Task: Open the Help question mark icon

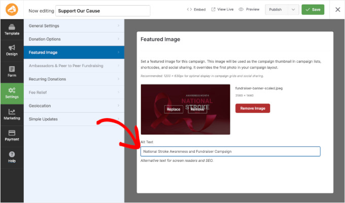Action: (12, 156)
